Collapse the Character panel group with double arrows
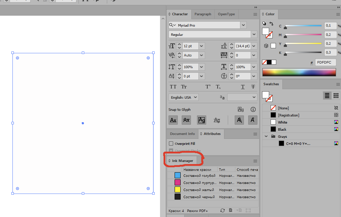 pos(256,7)
